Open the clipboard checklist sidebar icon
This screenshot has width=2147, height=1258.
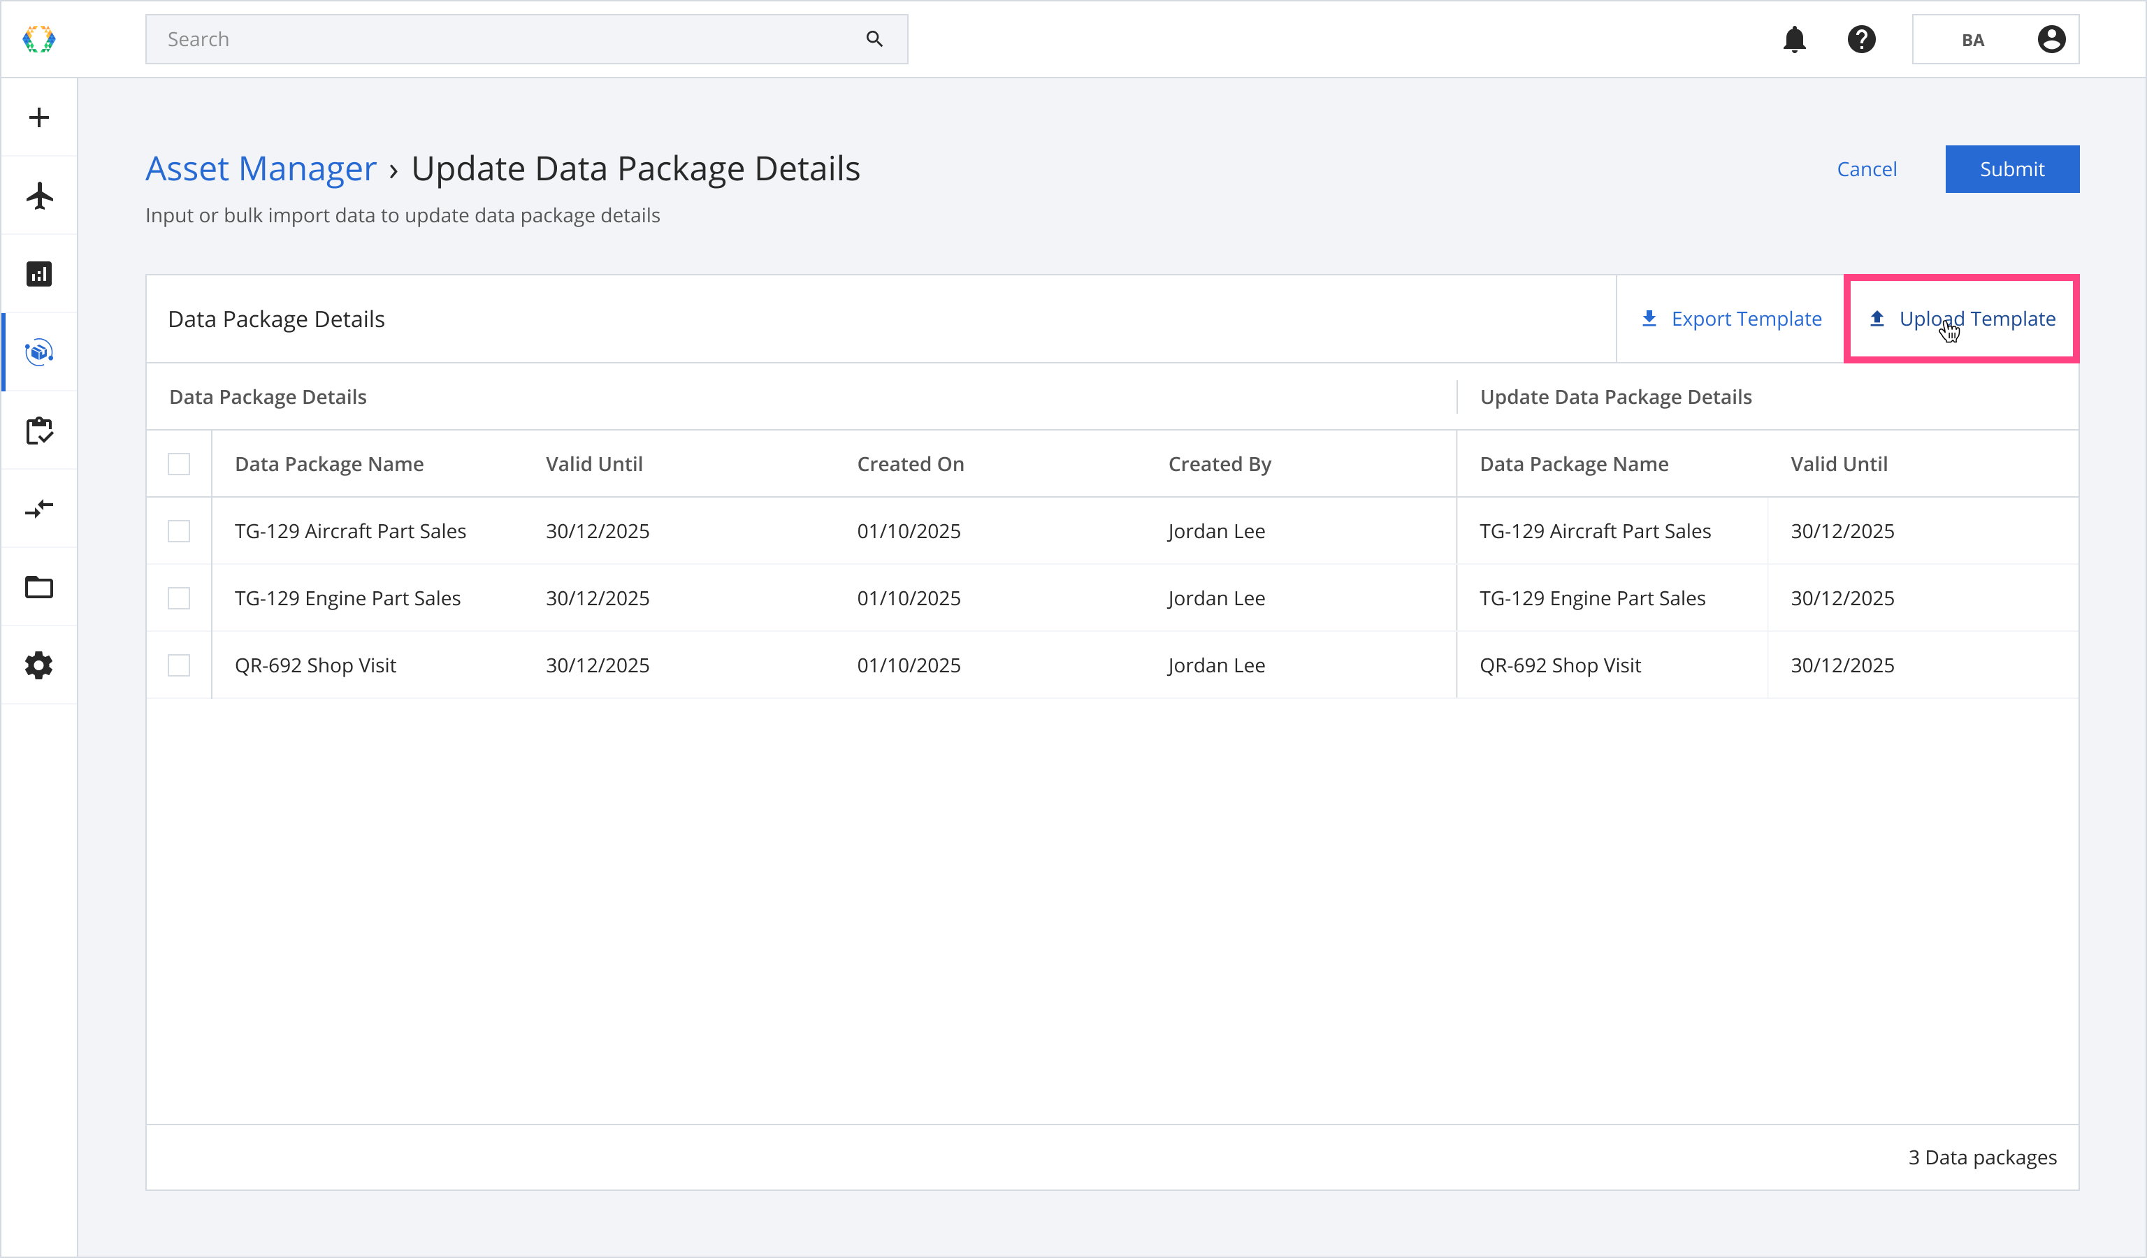[39, 431]
